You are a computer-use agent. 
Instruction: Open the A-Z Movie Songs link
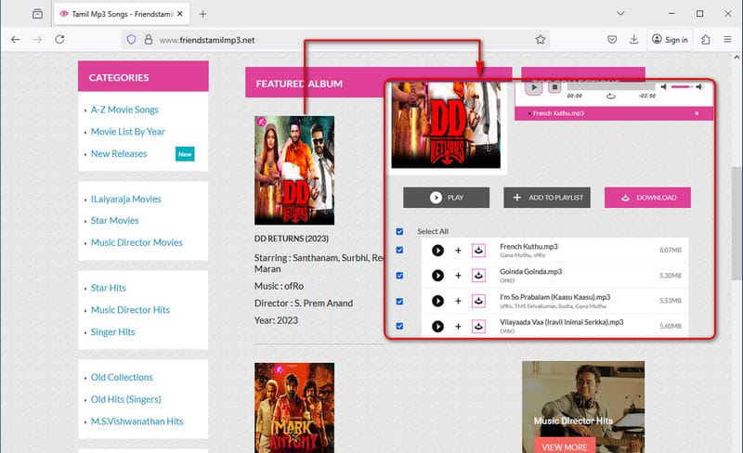tap(124, 110)
